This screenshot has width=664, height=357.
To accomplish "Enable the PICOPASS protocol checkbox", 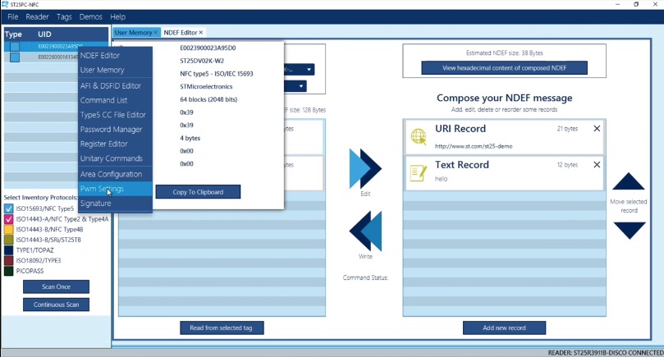I will (9, 270).
